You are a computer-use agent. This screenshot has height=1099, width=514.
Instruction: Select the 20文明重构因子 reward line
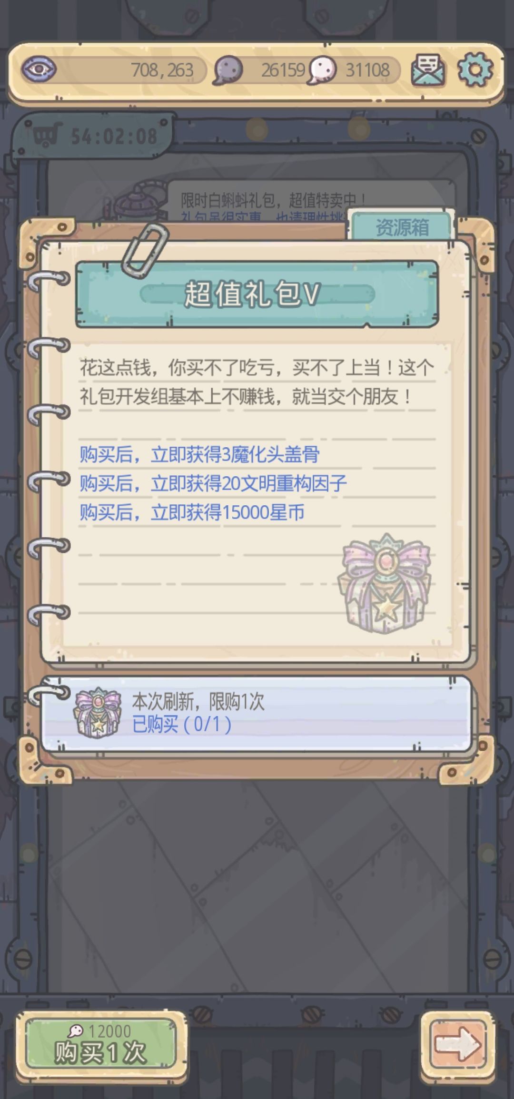click(213, 483)
